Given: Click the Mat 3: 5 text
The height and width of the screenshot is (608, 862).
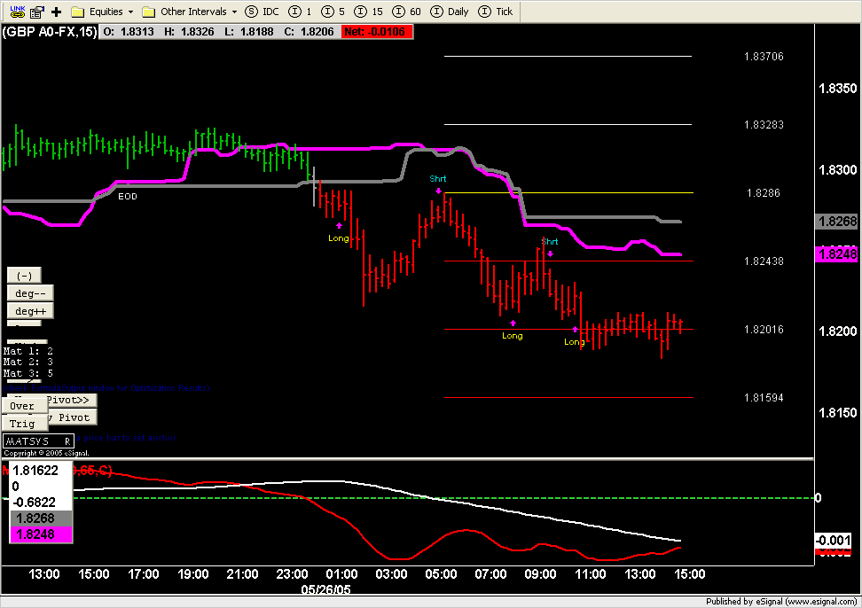Looking at the screenshot, I should click(x=28, y=373).
